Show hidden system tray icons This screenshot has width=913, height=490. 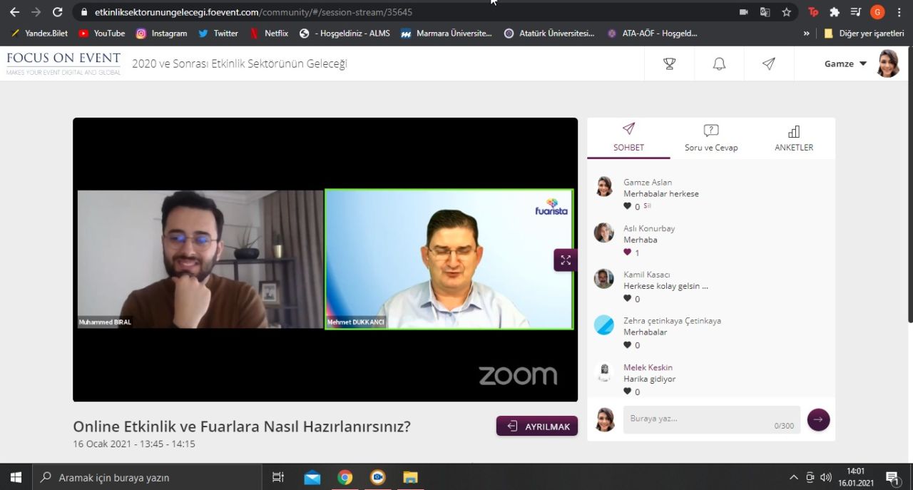pyautogui.click(x=793, y=477)
